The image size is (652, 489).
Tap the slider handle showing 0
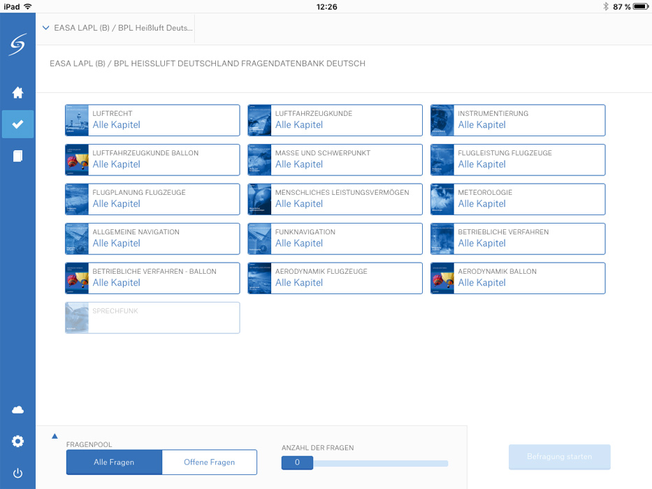click(297, 462)
